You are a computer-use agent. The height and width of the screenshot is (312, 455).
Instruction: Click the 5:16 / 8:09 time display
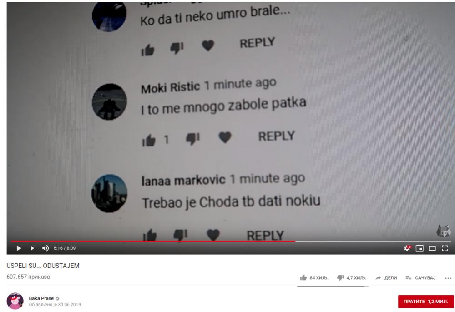(x=65, y=248)
